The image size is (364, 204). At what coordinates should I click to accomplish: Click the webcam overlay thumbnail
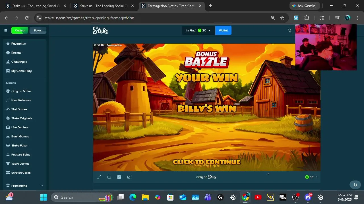(x=326, y=47)
